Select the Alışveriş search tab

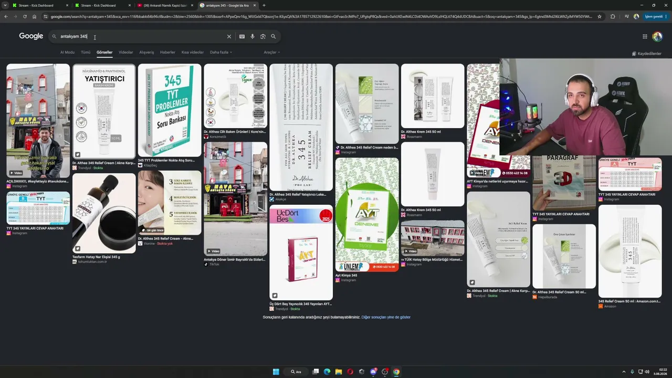tap(146, 52)
